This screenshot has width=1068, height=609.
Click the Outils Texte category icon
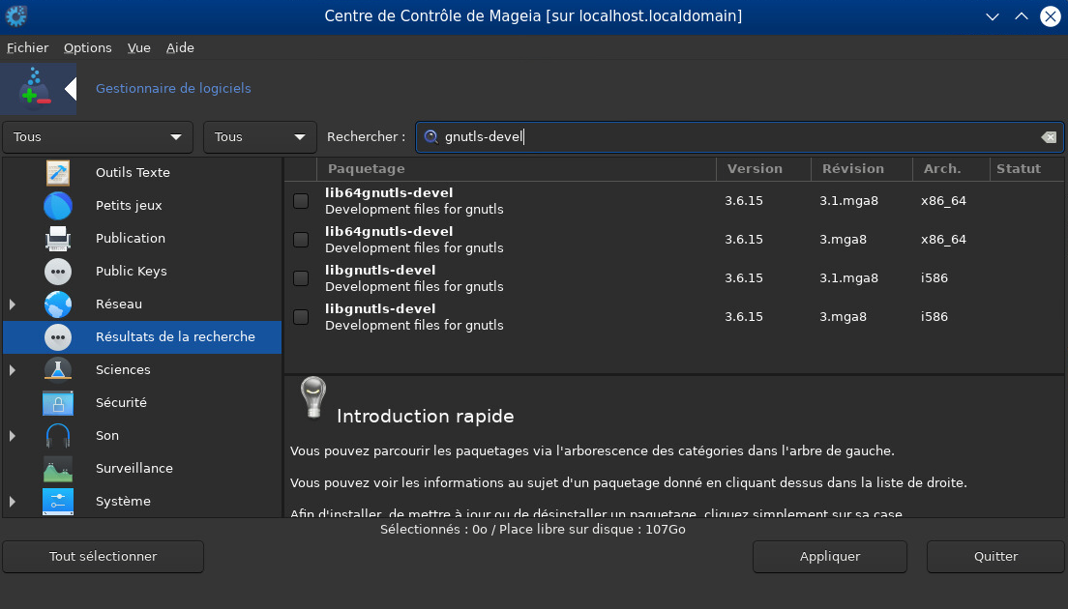tap(58, 173)
